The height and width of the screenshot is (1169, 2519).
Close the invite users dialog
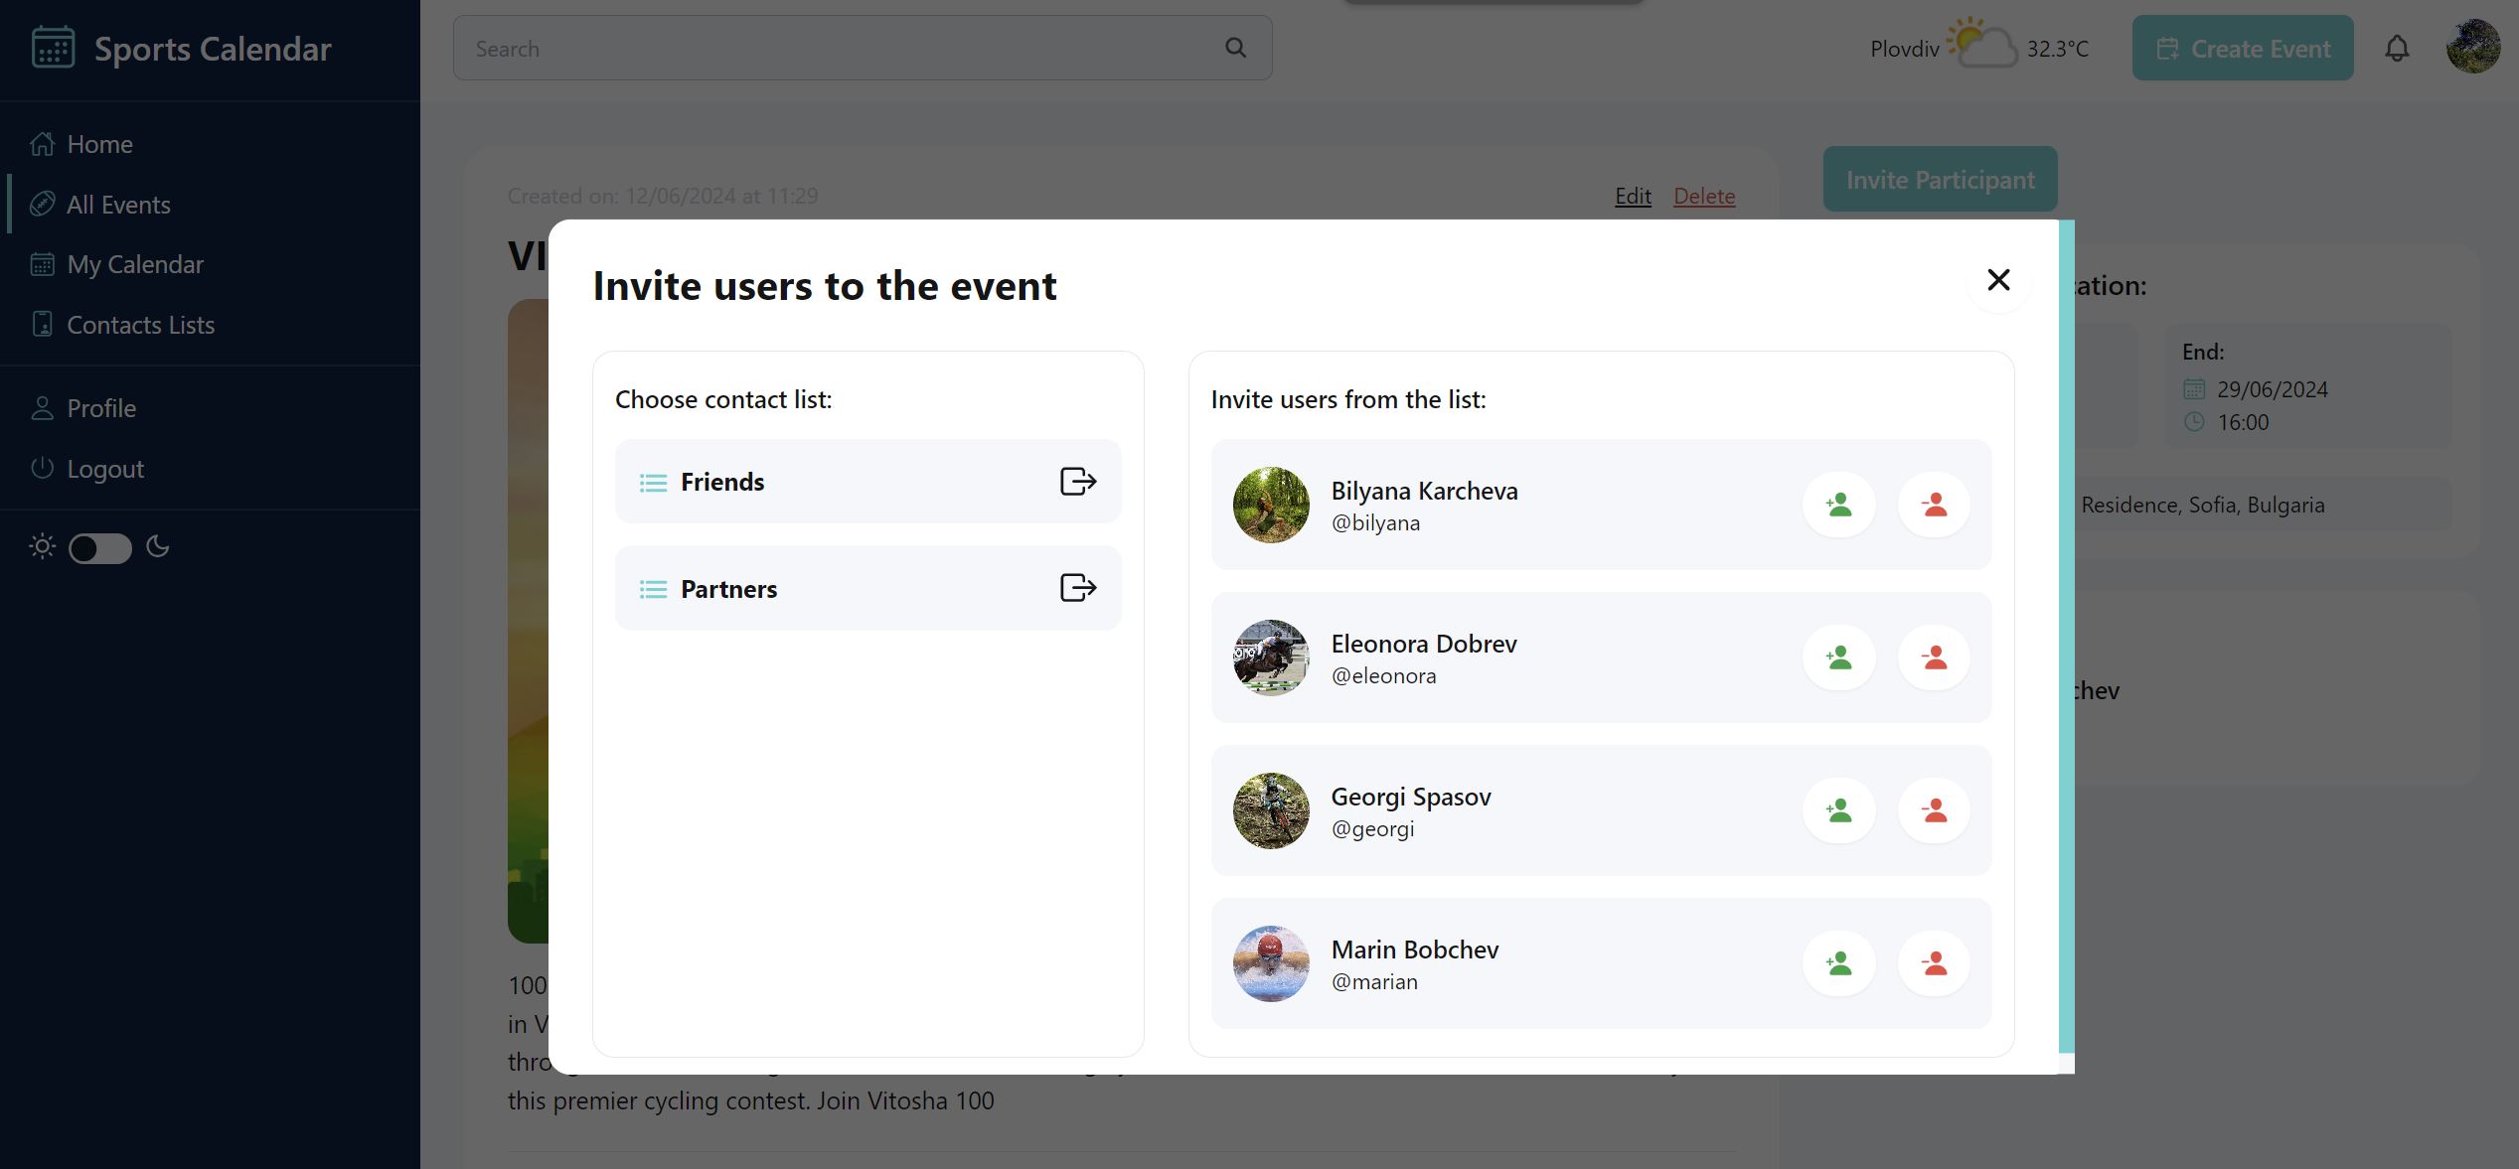tap(1997, 280)
